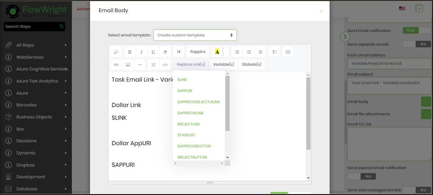Toggle Send separate emails switch

pyautogui.click(x=417, y=44)
